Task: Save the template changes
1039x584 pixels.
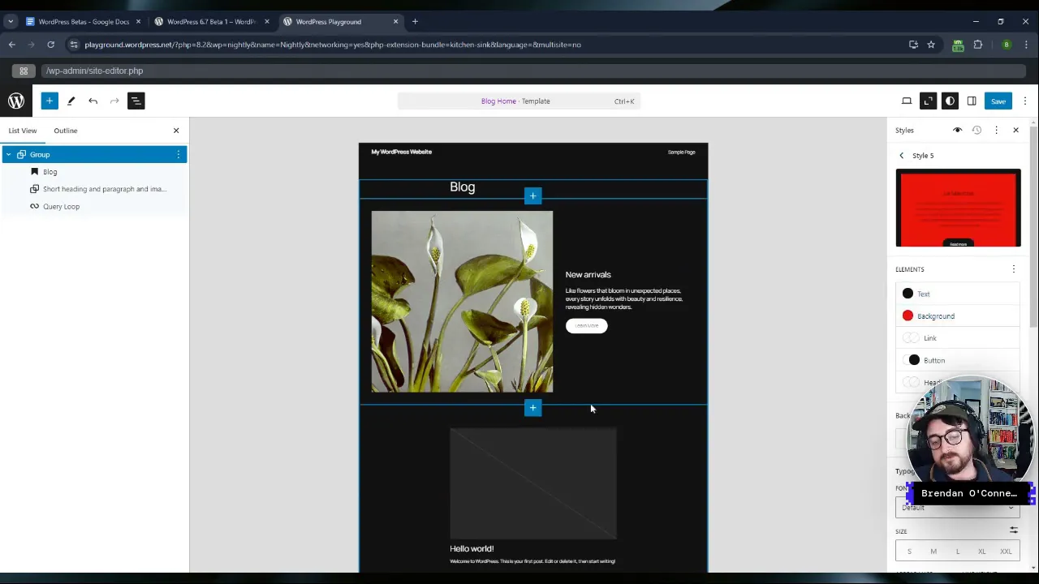Action: (x=998, y=101)
